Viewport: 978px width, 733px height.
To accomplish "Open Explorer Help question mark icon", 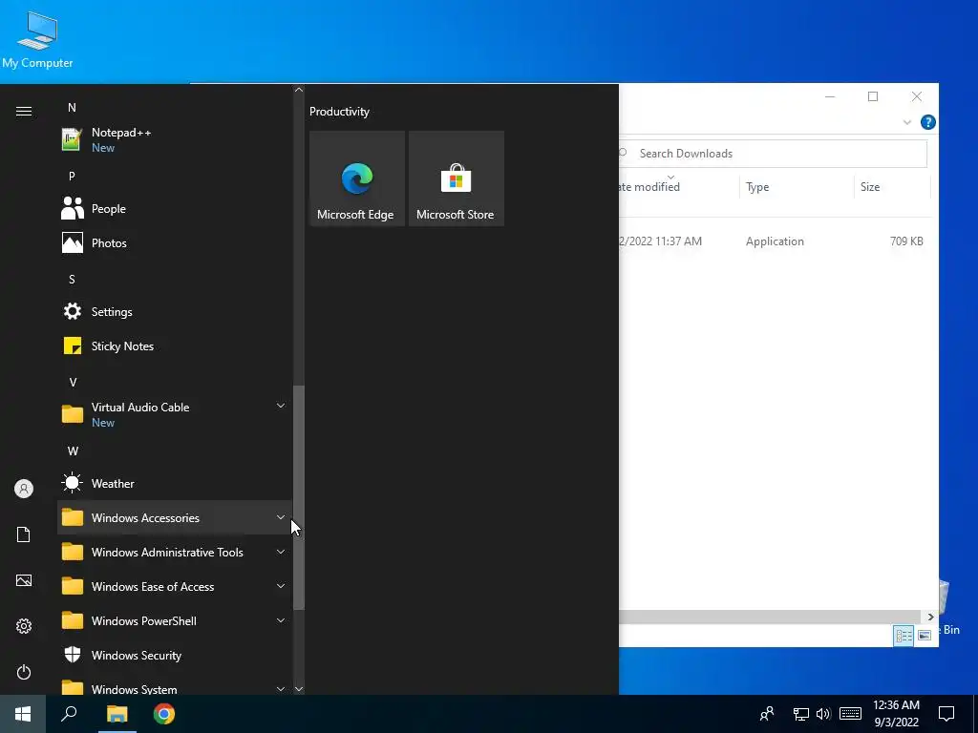I will click(x=927, y=122).
